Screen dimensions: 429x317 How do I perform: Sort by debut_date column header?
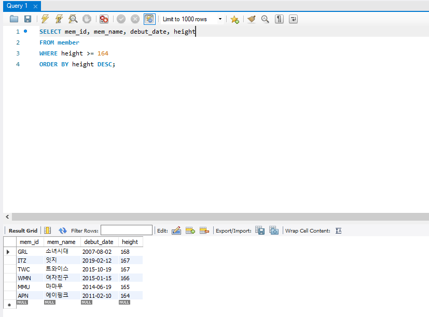point(99,242)
